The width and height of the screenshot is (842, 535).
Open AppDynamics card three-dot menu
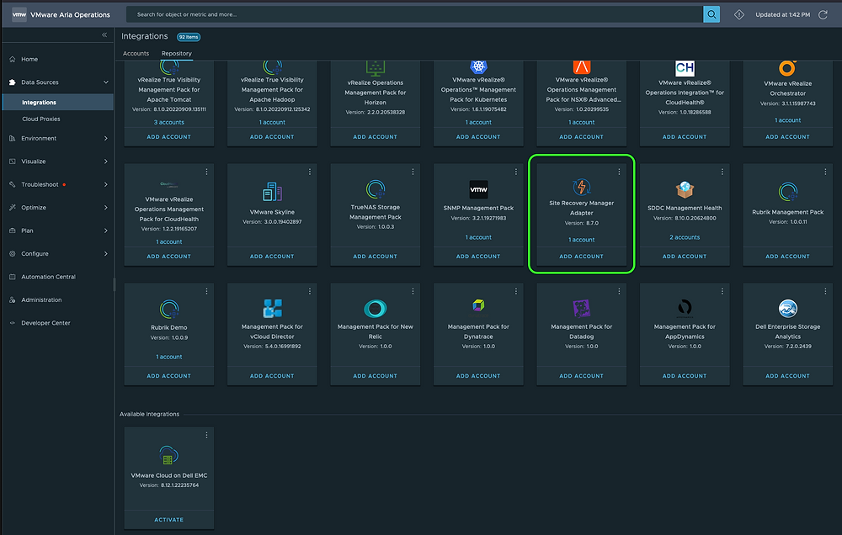[x=722, y=291]
